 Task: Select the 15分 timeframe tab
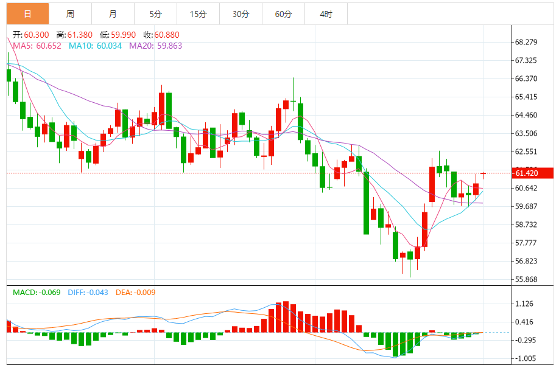199,14
